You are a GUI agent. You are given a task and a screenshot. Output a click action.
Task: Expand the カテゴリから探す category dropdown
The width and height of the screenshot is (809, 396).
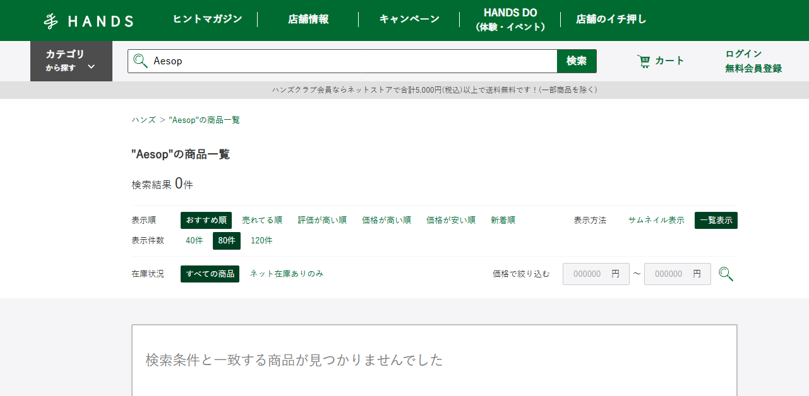71,61
